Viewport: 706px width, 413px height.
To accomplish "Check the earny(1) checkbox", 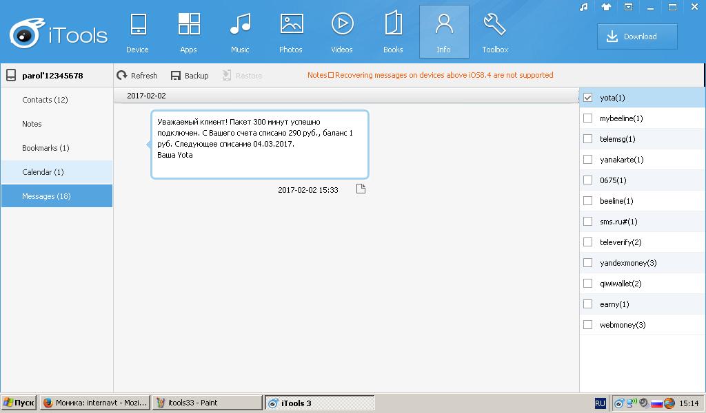I will pyautogui.click(x=587, y=304).
